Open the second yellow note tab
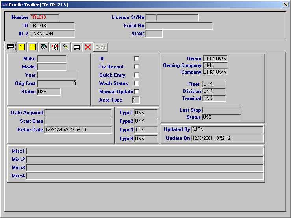The height and width of the screenshot is (218, 291). point(33,47)
